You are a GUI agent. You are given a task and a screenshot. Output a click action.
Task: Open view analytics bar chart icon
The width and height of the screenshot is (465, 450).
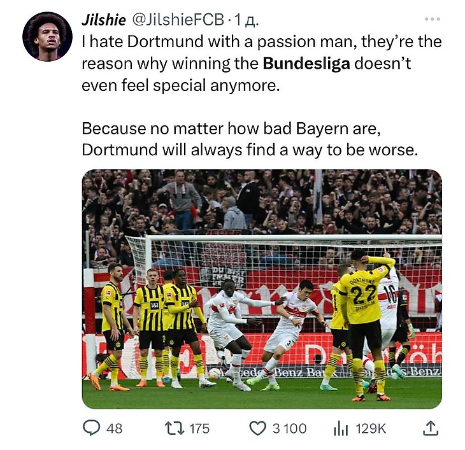pyautogui.click(x=341, y=428)
